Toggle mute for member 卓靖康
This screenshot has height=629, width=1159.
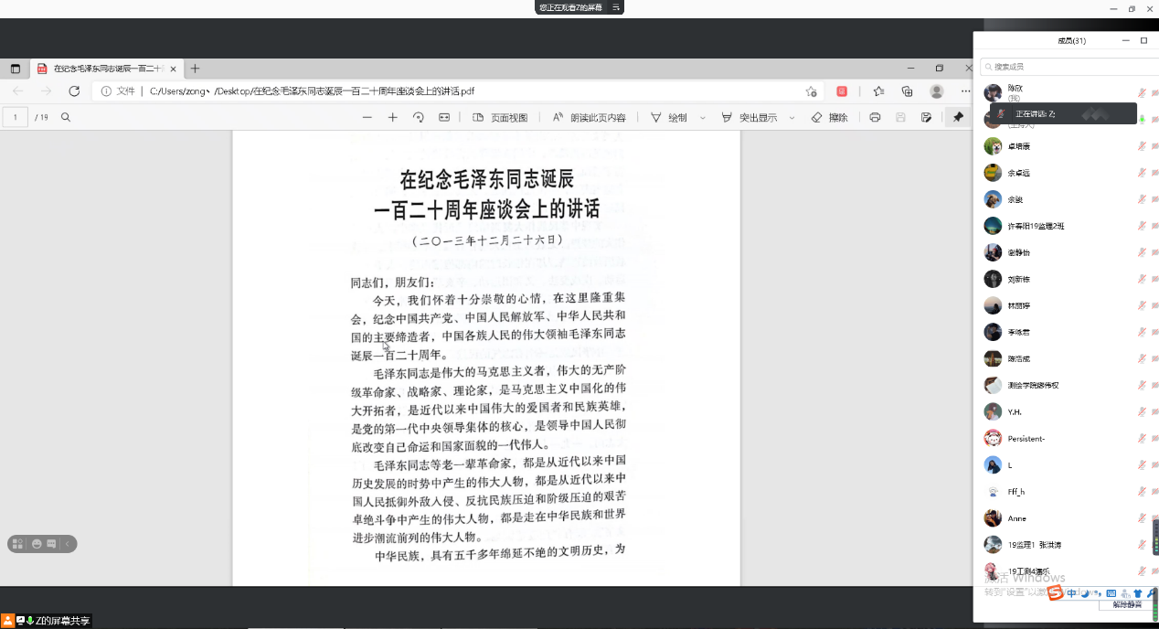tap(1142, 146)
